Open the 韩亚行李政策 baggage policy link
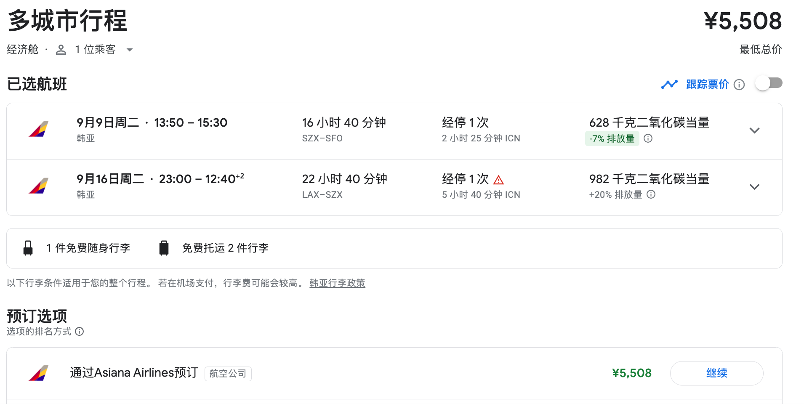 (x=337, y=283)
